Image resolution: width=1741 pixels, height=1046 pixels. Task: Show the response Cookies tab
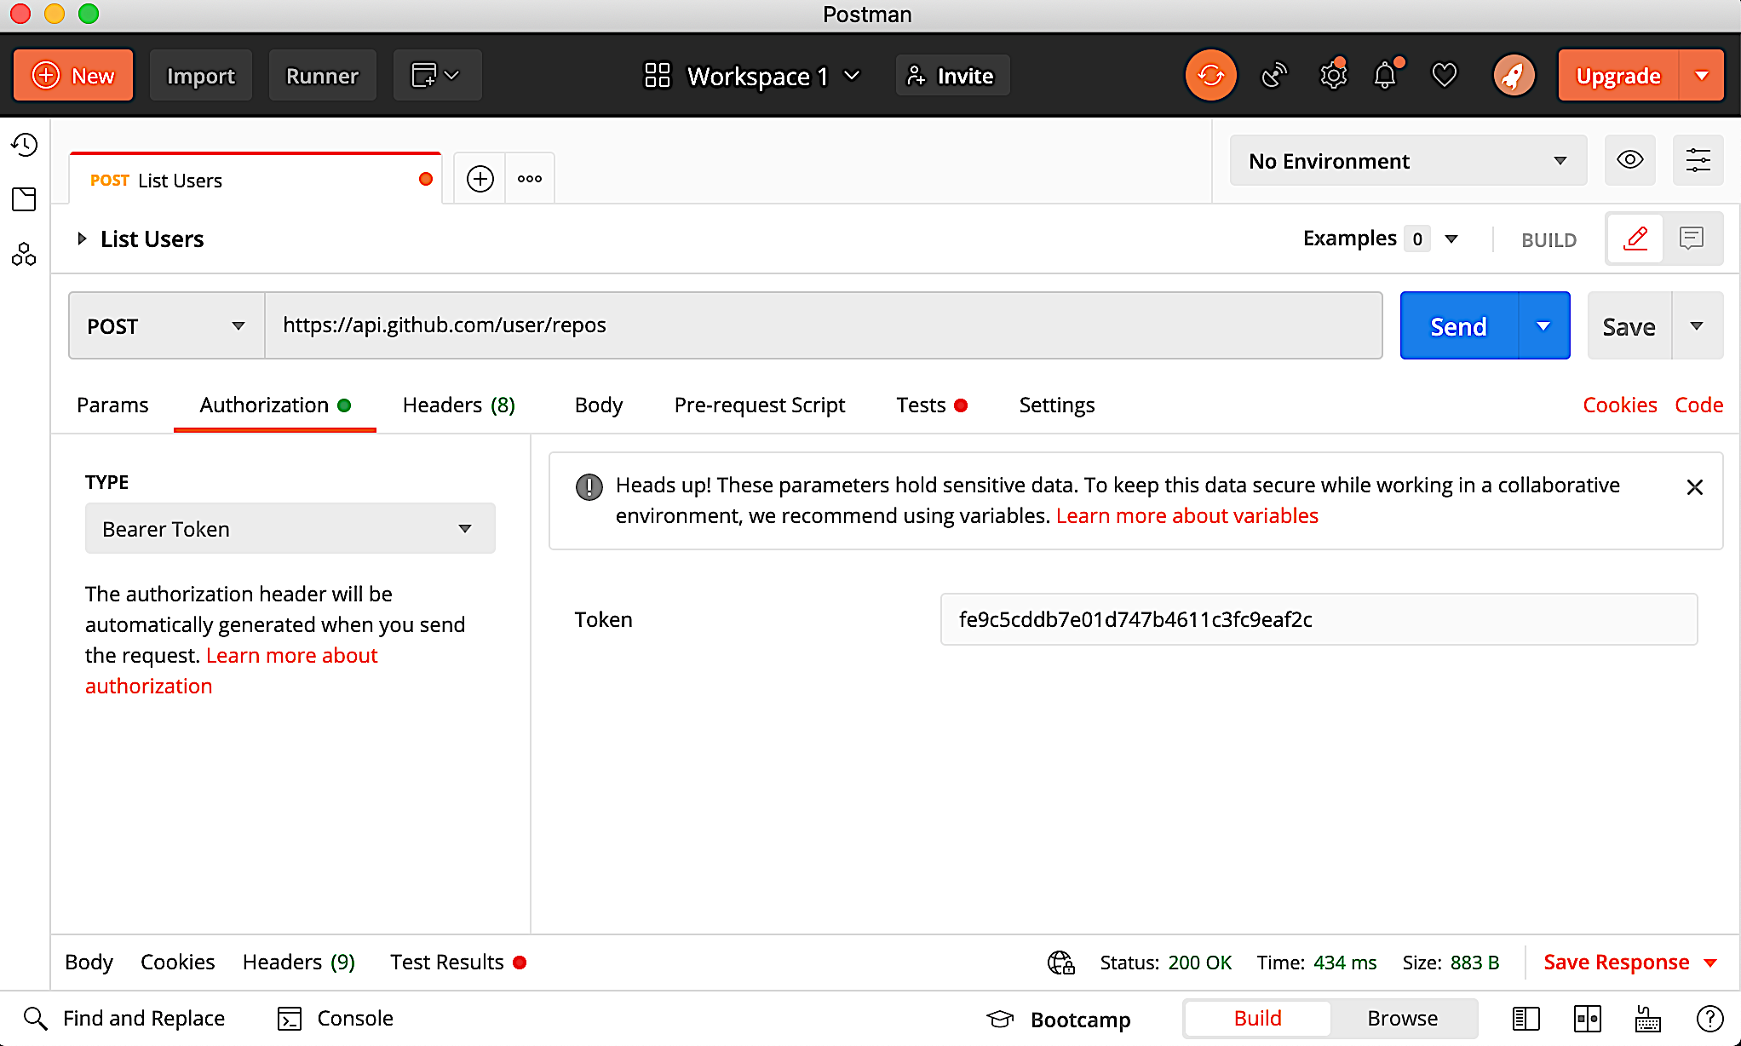(x=177, y=963)
